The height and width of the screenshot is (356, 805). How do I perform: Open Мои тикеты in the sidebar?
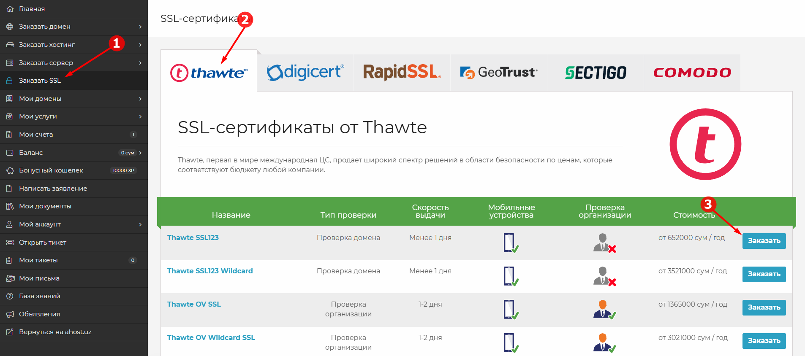(74, 260)
